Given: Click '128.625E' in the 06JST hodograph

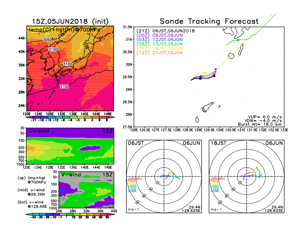Looking at the screenshot, I should tap(191, 211).
